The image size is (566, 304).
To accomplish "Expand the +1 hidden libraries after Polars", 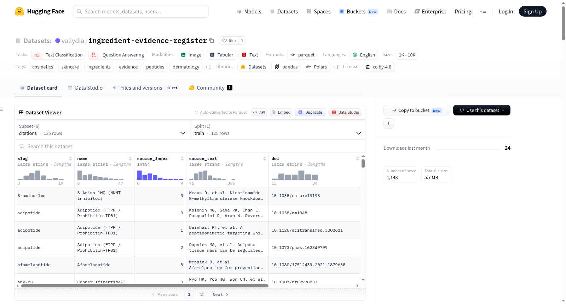I will click(x=335, y=67).
